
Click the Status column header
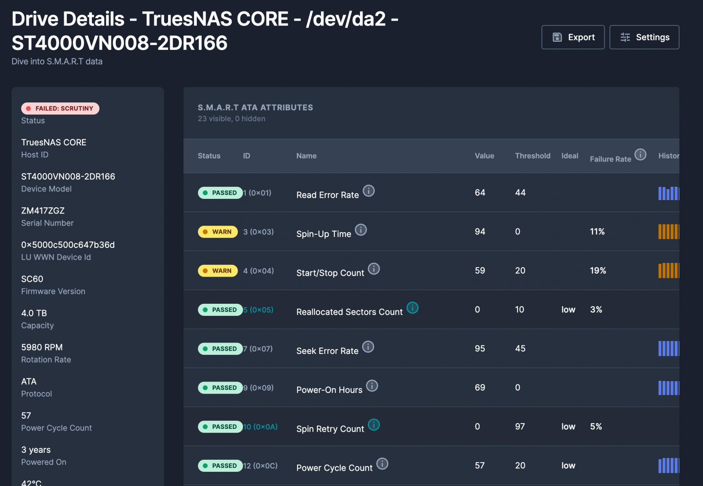[209, 156]
